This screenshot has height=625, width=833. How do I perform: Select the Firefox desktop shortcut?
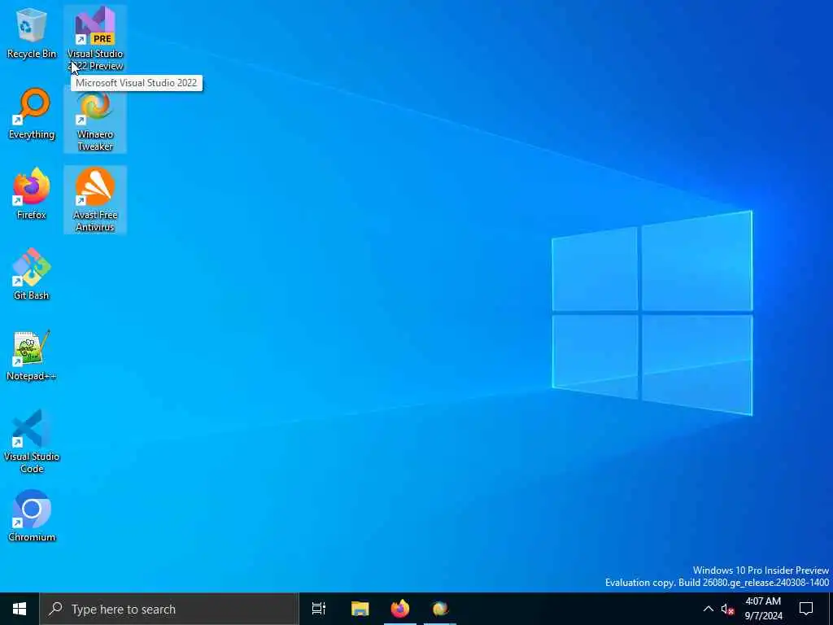[x=32, y=194]
